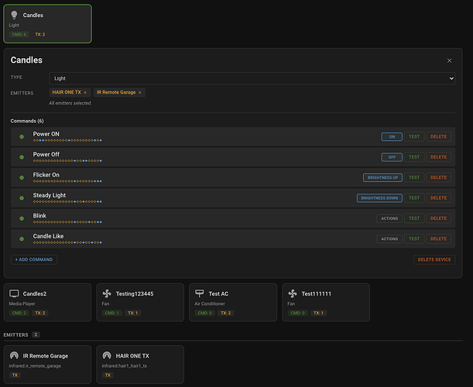This screenshot has height=387, width=473.
Task: Click the Test AC air conditioner icon
Action: 200,293
